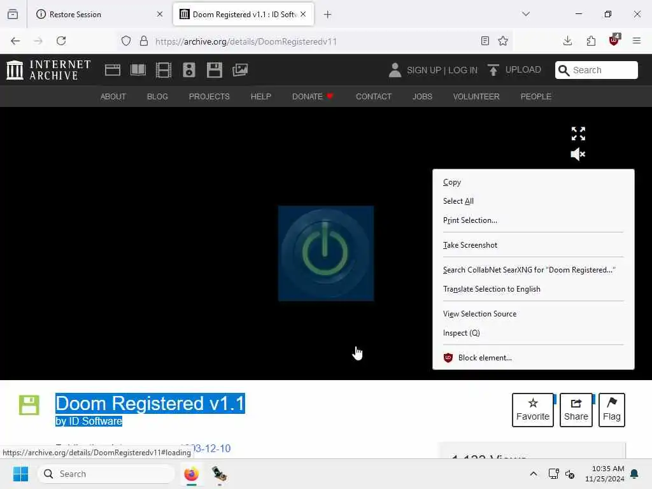Click the Favorite button
The height and width of the screenshot is (489, 652).
[533, 410]
